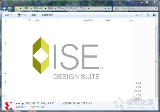Minimize the Explorer window
The image size is (160, 112).
click(x=142, y=2)
